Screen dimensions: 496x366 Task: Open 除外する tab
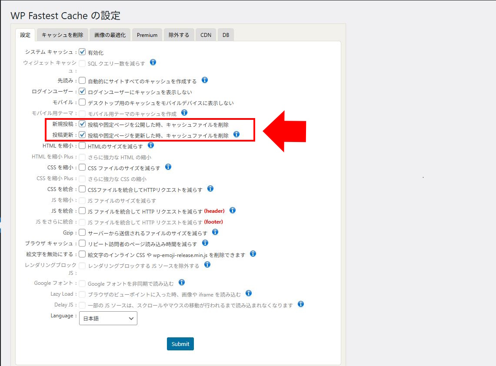point(179,35)
